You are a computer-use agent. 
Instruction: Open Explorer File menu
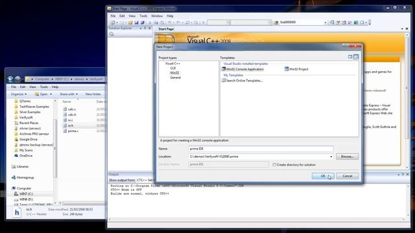(14, 87)
